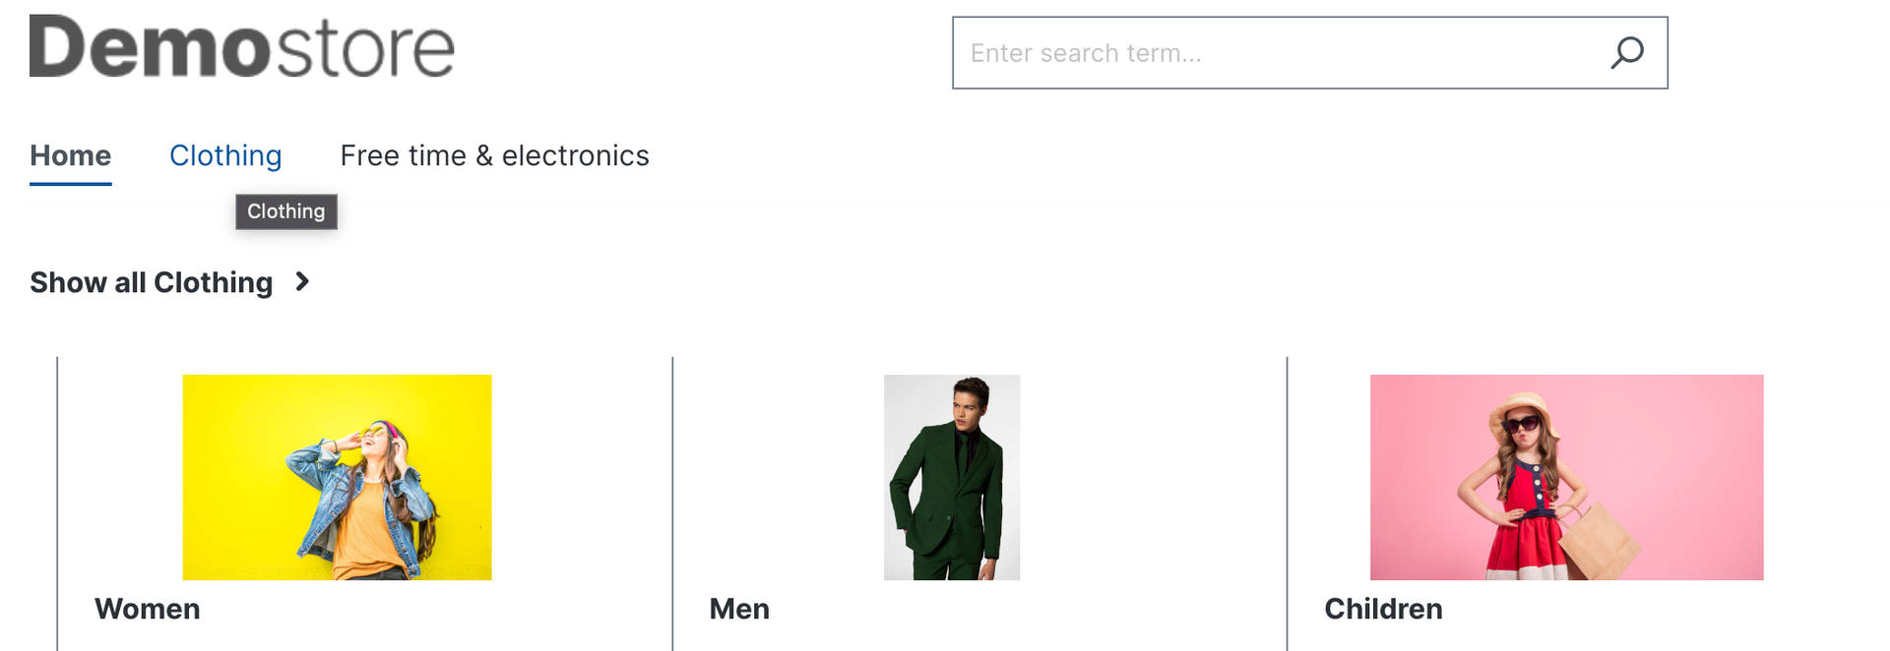Click the Children category heading
This screenshot has height=651, width=1890.
click(x=1383, y=609)
